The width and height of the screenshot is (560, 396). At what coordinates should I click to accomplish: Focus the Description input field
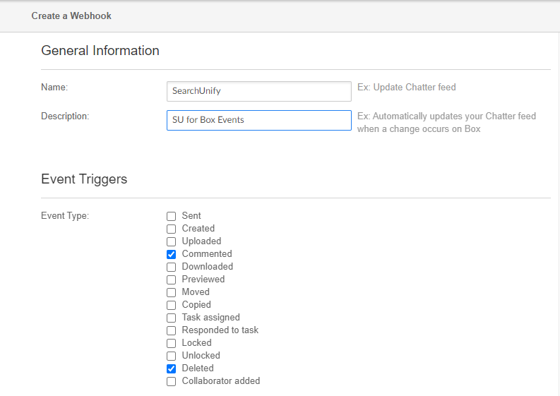point(258,120)
